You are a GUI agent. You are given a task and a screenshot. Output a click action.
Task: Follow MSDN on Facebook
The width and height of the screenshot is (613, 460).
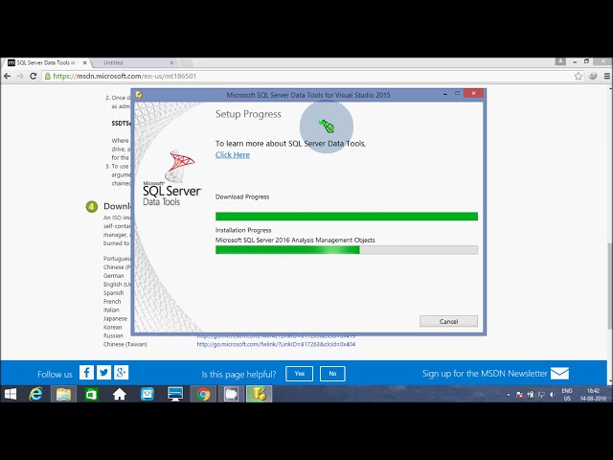[x=86, y=373]
